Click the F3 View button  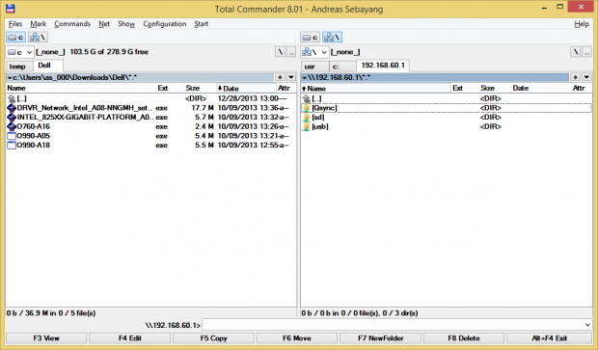[46, 338]
